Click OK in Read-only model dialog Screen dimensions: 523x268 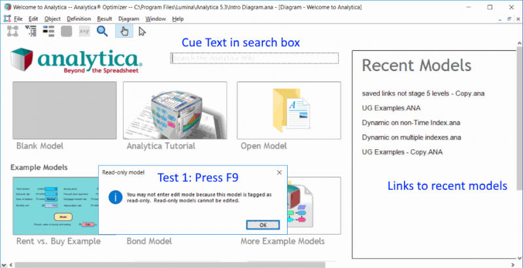[263, 225]
